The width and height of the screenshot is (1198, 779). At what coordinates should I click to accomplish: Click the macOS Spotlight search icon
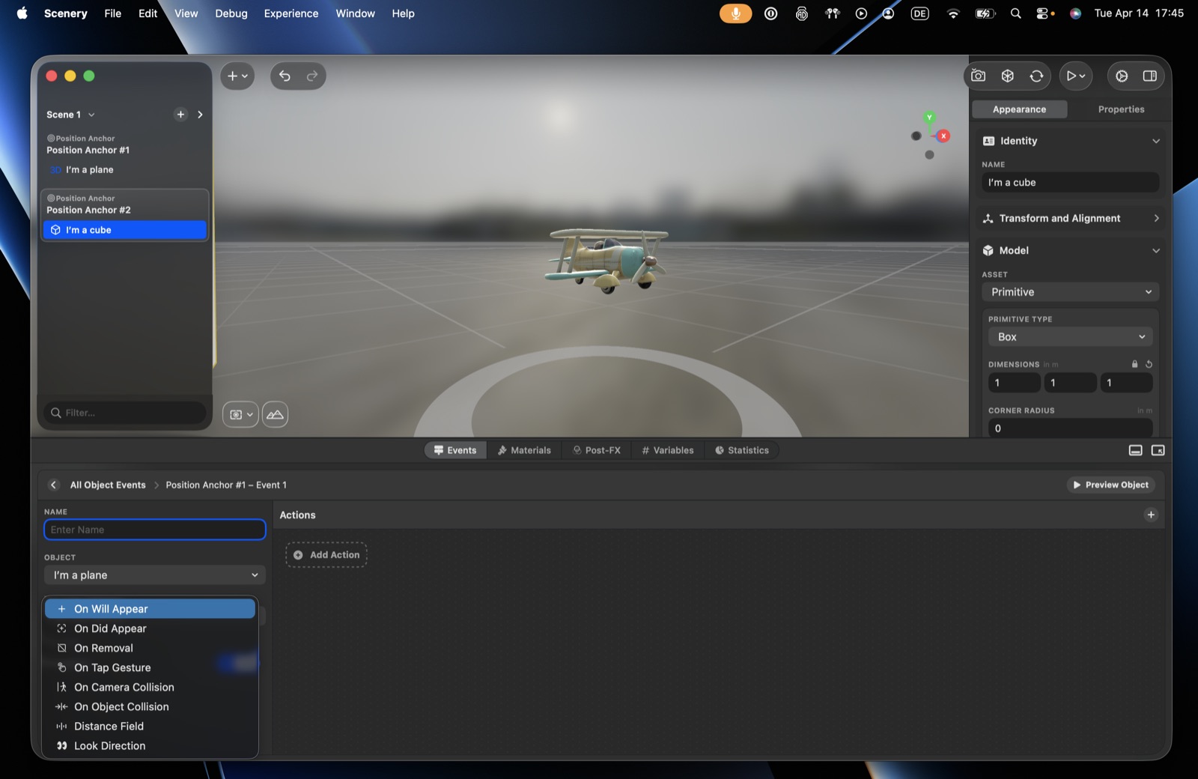click(1015, 13)
